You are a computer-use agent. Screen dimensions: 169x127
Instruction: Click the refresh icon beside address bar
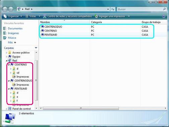[x=113, y=9]
